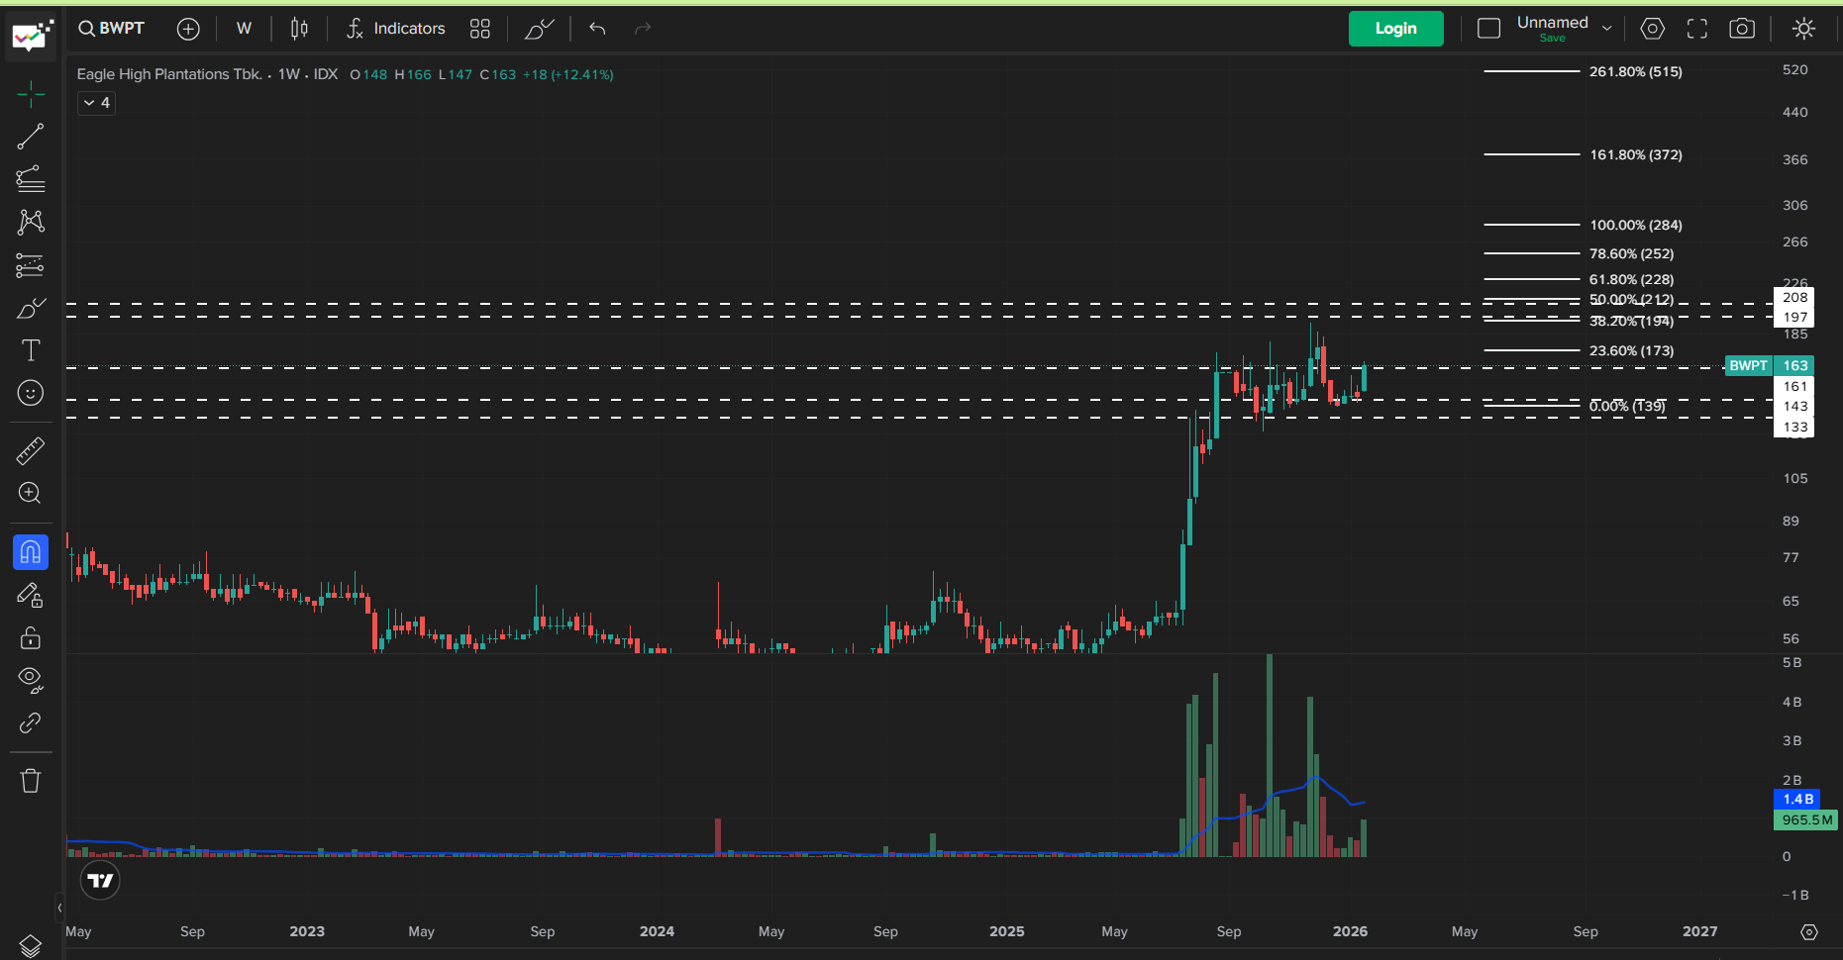This screenshot has width=1843, height=960.
Task: Click the 965.5M volume label
Action: 1806,819
